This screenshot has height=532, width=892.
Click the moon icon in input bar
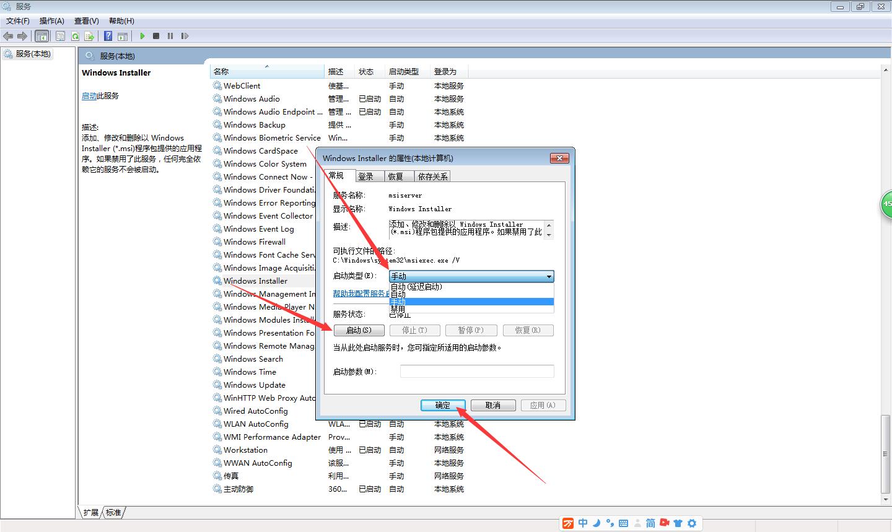[x=597, y=523]
